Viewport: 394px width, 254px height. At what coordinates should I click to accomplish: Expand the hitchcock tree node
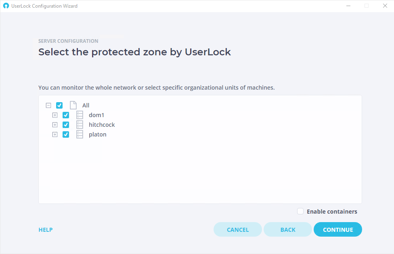coord(55,125)
